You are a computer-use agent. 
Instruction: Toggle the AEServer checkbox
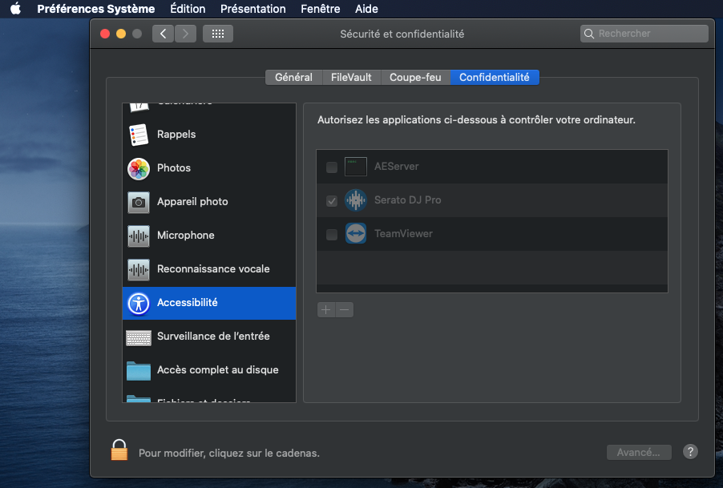point(332,167)
